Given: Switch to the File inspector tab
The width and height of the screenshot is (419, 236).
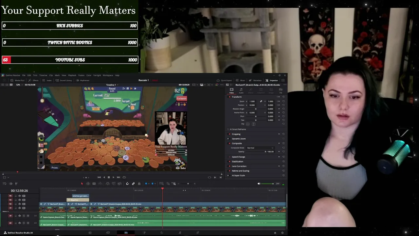Looking at the screenshot, I should [281, 91].
